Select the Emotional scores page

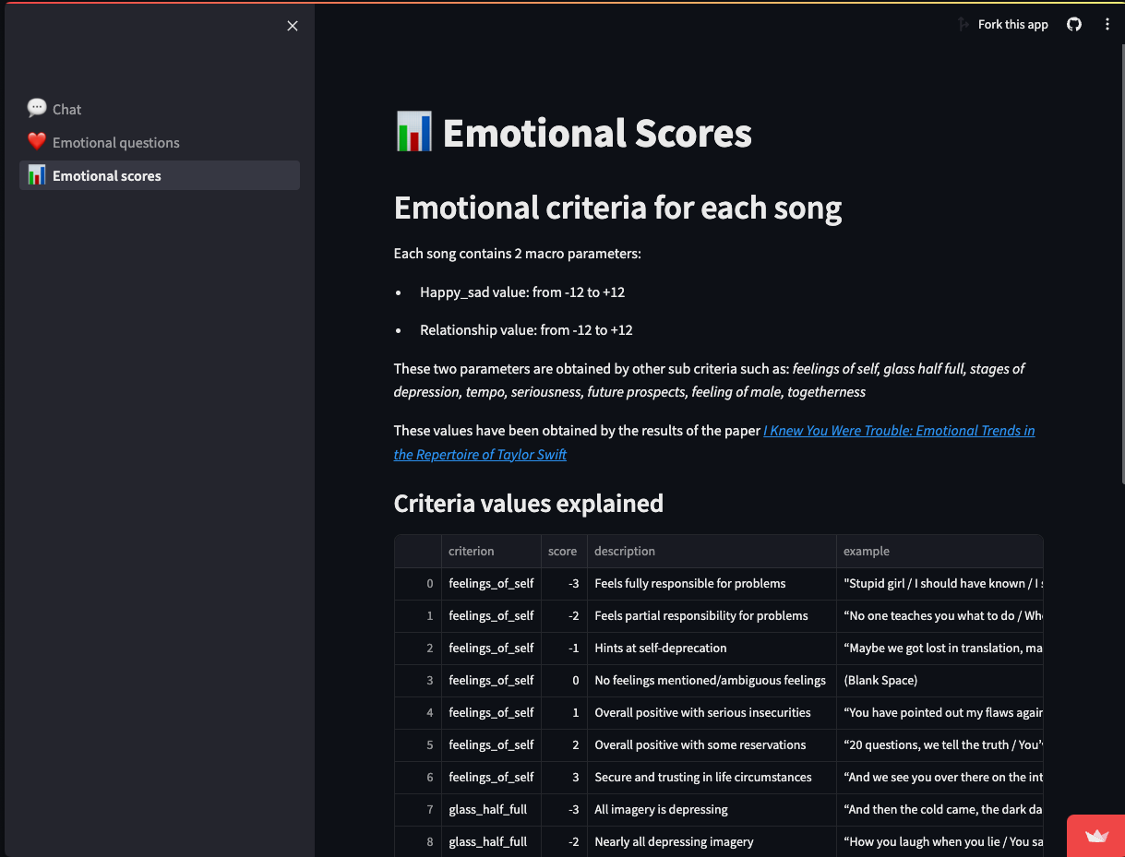coord(106,175)
